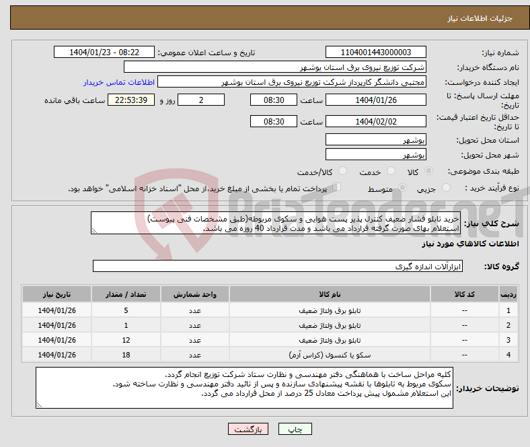The height and width of the screenshot is (447, 530).
Task: Click the quantity 12 in row 3
Action: click(126, 340)
